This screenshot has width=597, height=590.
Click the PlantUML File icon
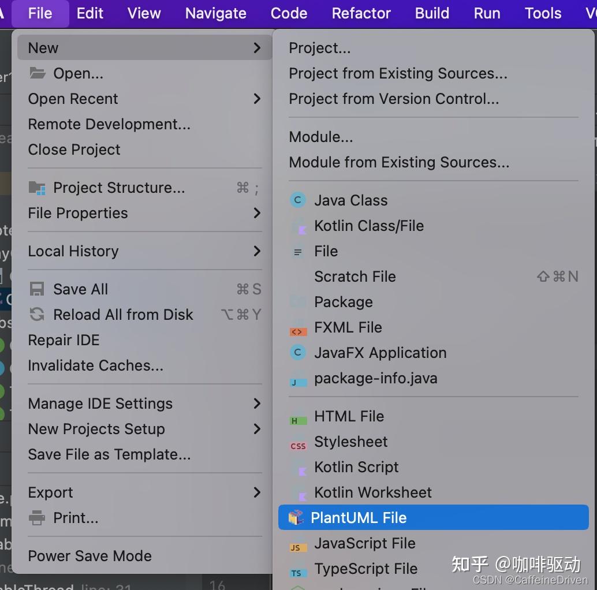point(296,517)
